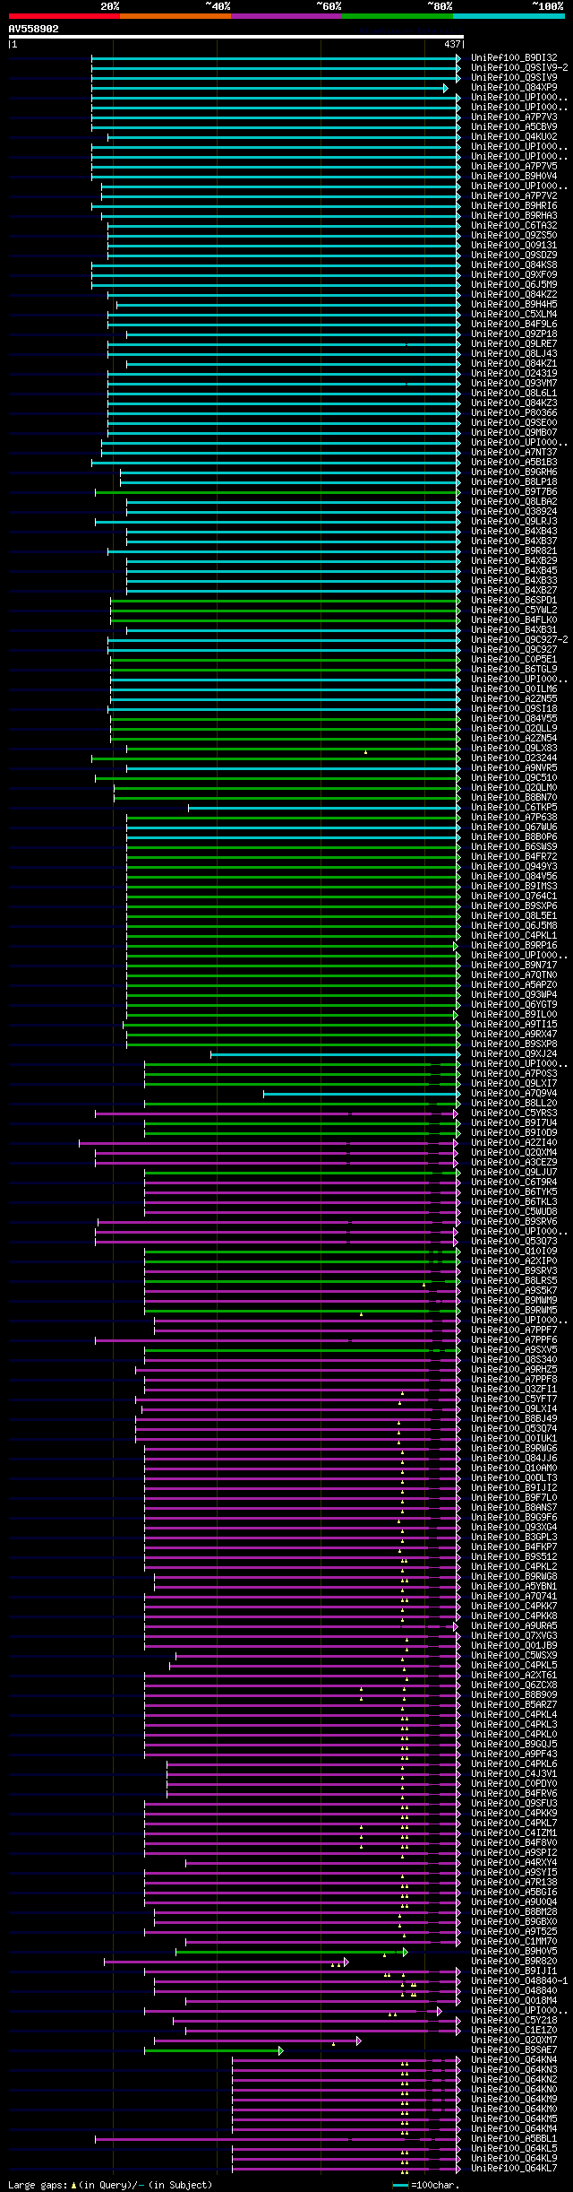
Task: Open the UniRef100_A7NT37 entry
Action: point(514,453)
